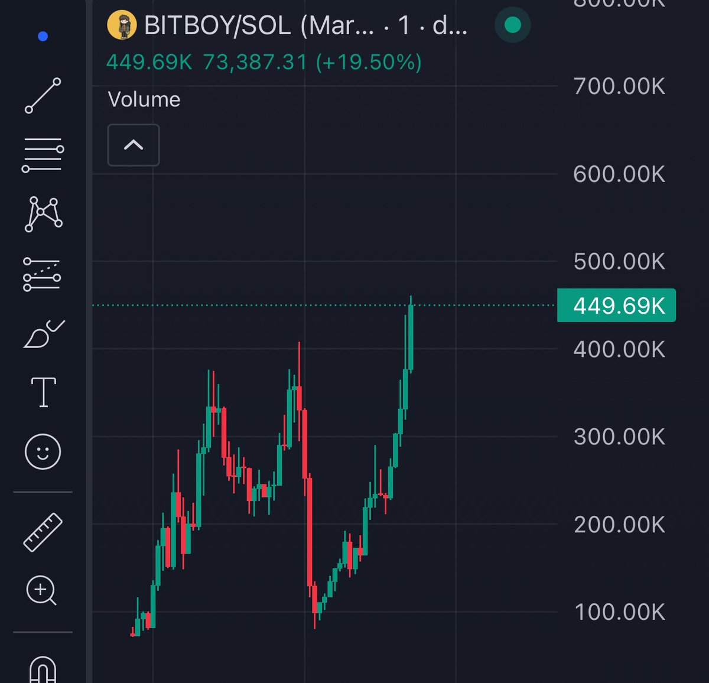The image size is (709, 683).
Task: Collapse the Volume indicator legend
Action: (x=134, y=145)
